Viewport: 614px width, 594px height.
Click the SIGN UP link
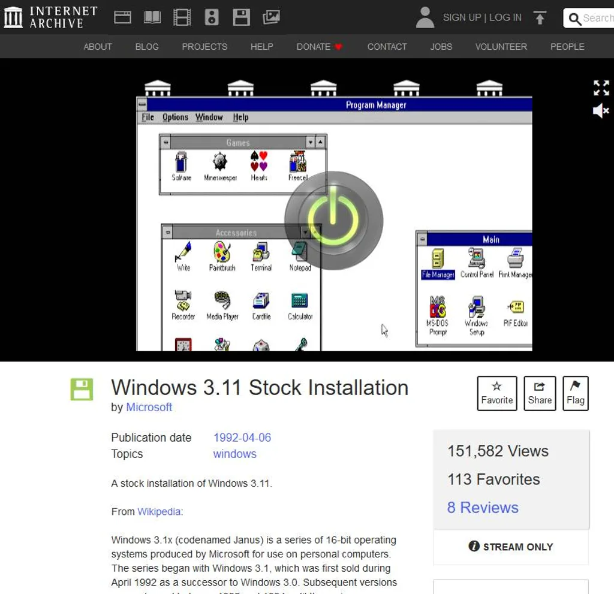pos(462,17)
